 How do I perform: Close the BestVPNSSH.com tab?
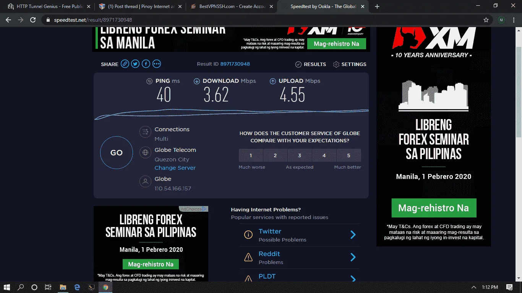click(x=272, y=6)
